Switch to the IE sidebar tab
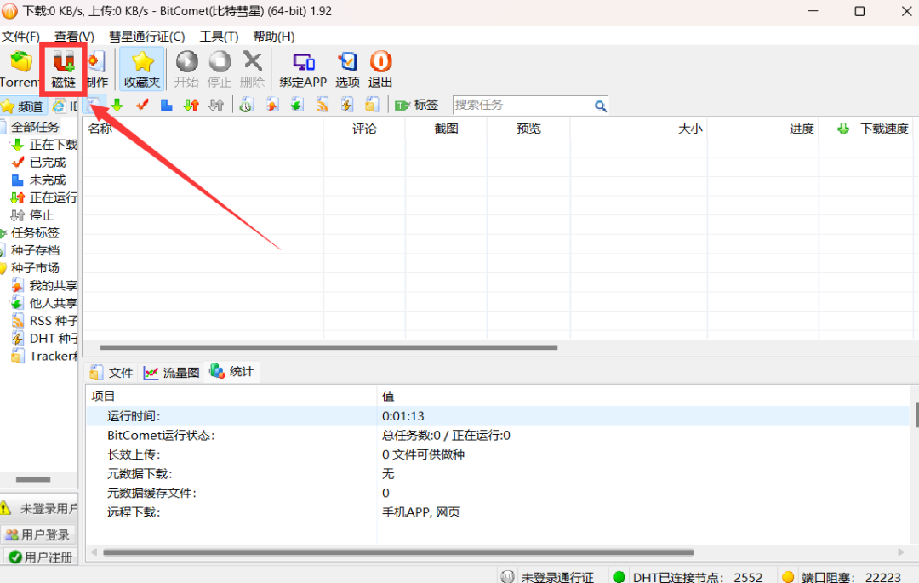 (x=66, y=106)
